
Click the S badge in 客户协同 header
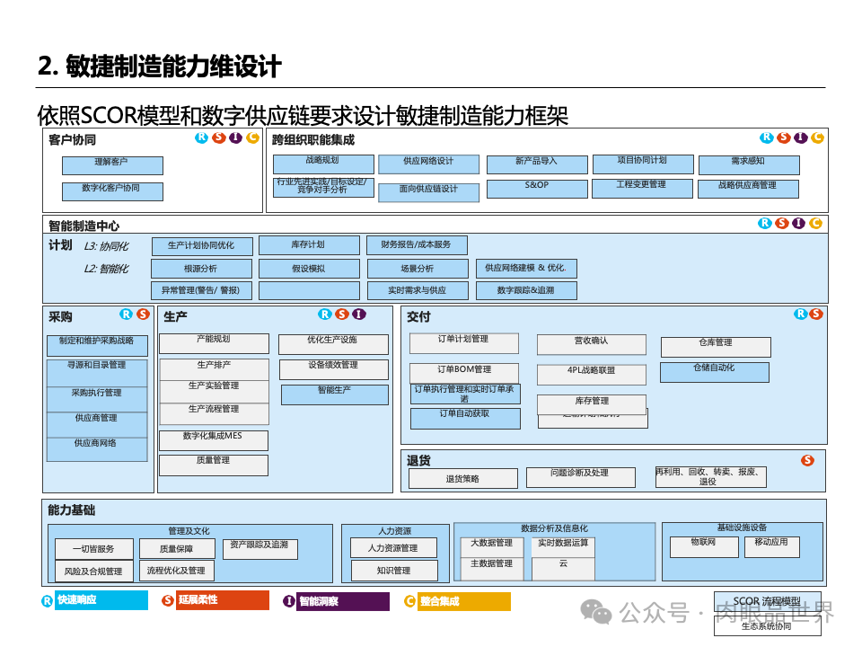219,137
